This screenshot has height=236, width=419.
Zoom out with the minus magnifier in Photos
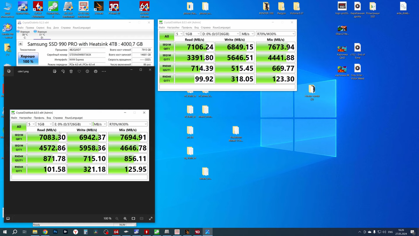point(117,219)
